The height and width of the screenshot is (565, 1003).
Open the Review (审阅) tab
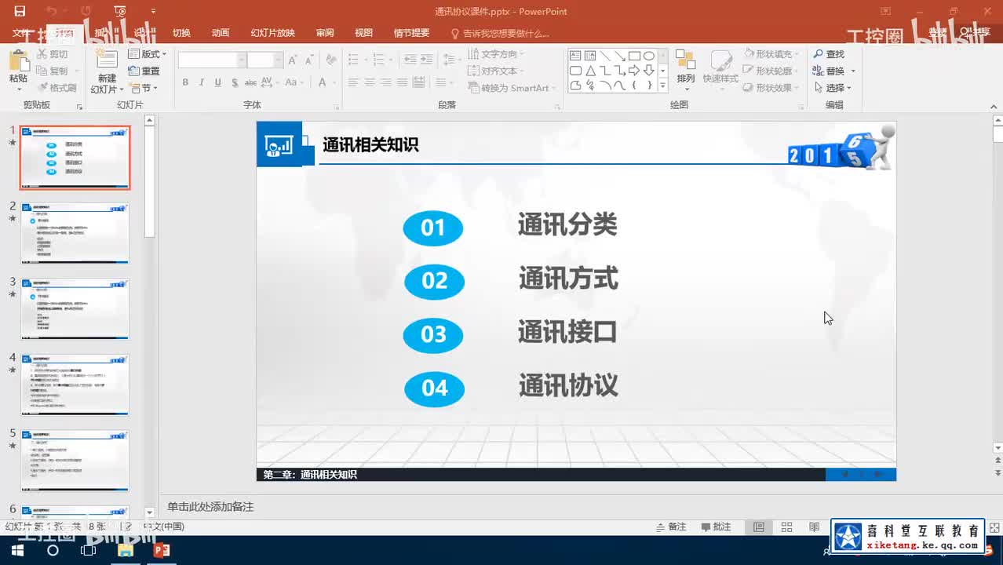[325, 33]
